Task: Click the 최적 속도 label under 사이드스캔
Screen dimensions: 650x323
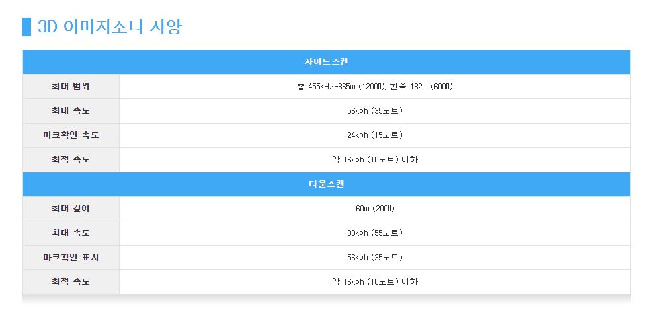Action: 71,160
